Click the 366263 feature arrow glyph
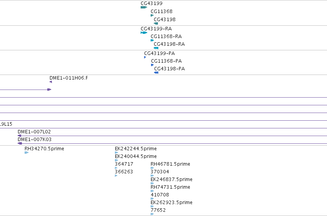Viewport: 327px width, 216px height. (x=116, y=176)
